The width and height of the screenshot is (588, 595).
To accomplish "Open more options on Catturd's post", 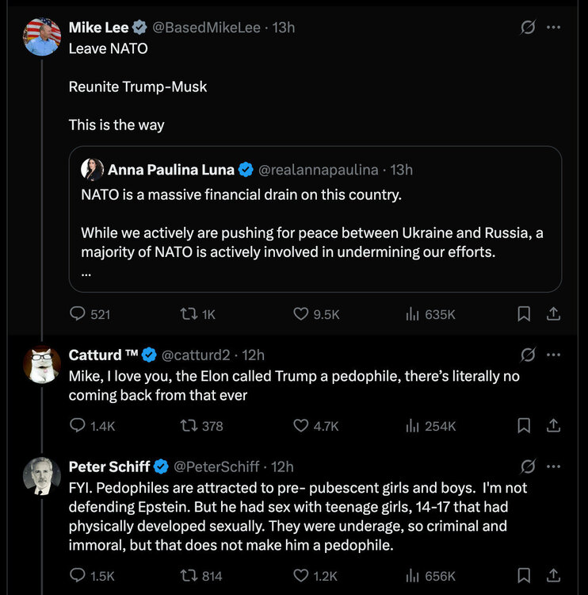I will [x=554, y=355].
